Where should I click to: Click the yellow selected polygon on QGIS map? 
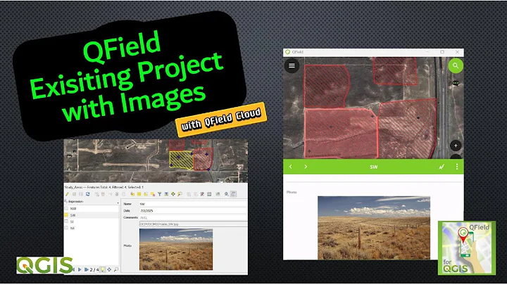(x=181, y=160)
